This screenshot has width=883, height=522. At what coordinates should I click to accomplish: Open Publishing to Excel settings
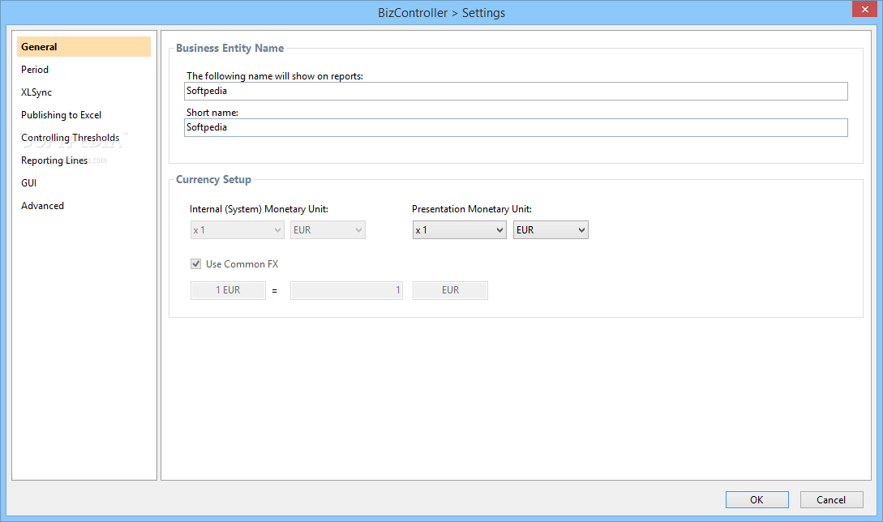[61, 115]
